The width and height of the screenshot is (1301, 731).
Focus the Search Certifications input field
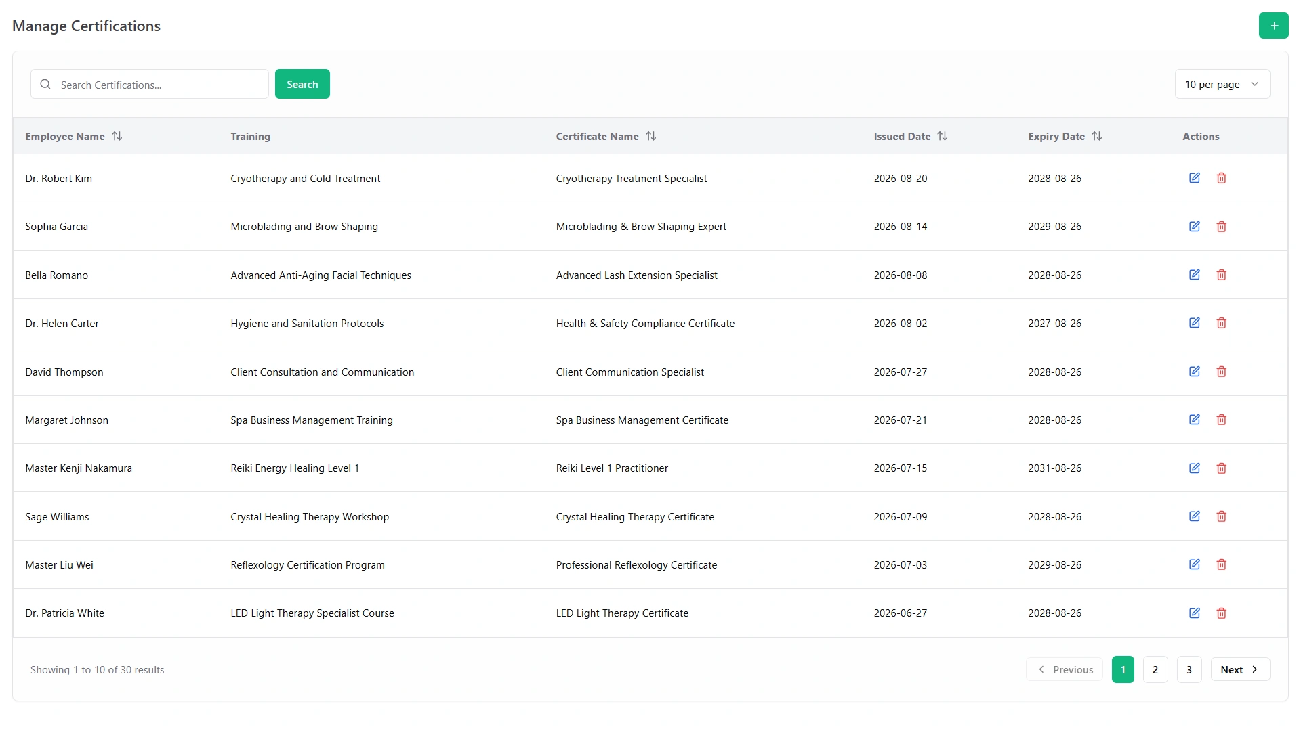(x=150, y=85)
